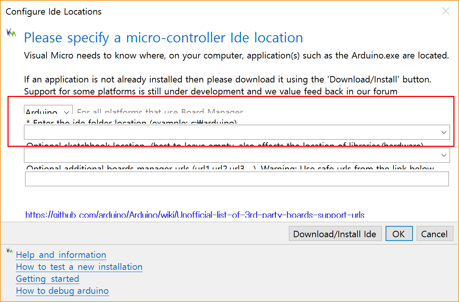This screenshot has width=459, height=302.
Task: Open the How to debug arduino link
Action: tap(63, 291)
